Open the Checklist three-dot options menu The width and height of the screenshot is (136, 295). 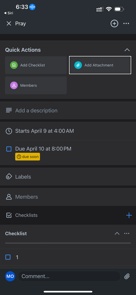pyautogui.click(x=127, y=234)
